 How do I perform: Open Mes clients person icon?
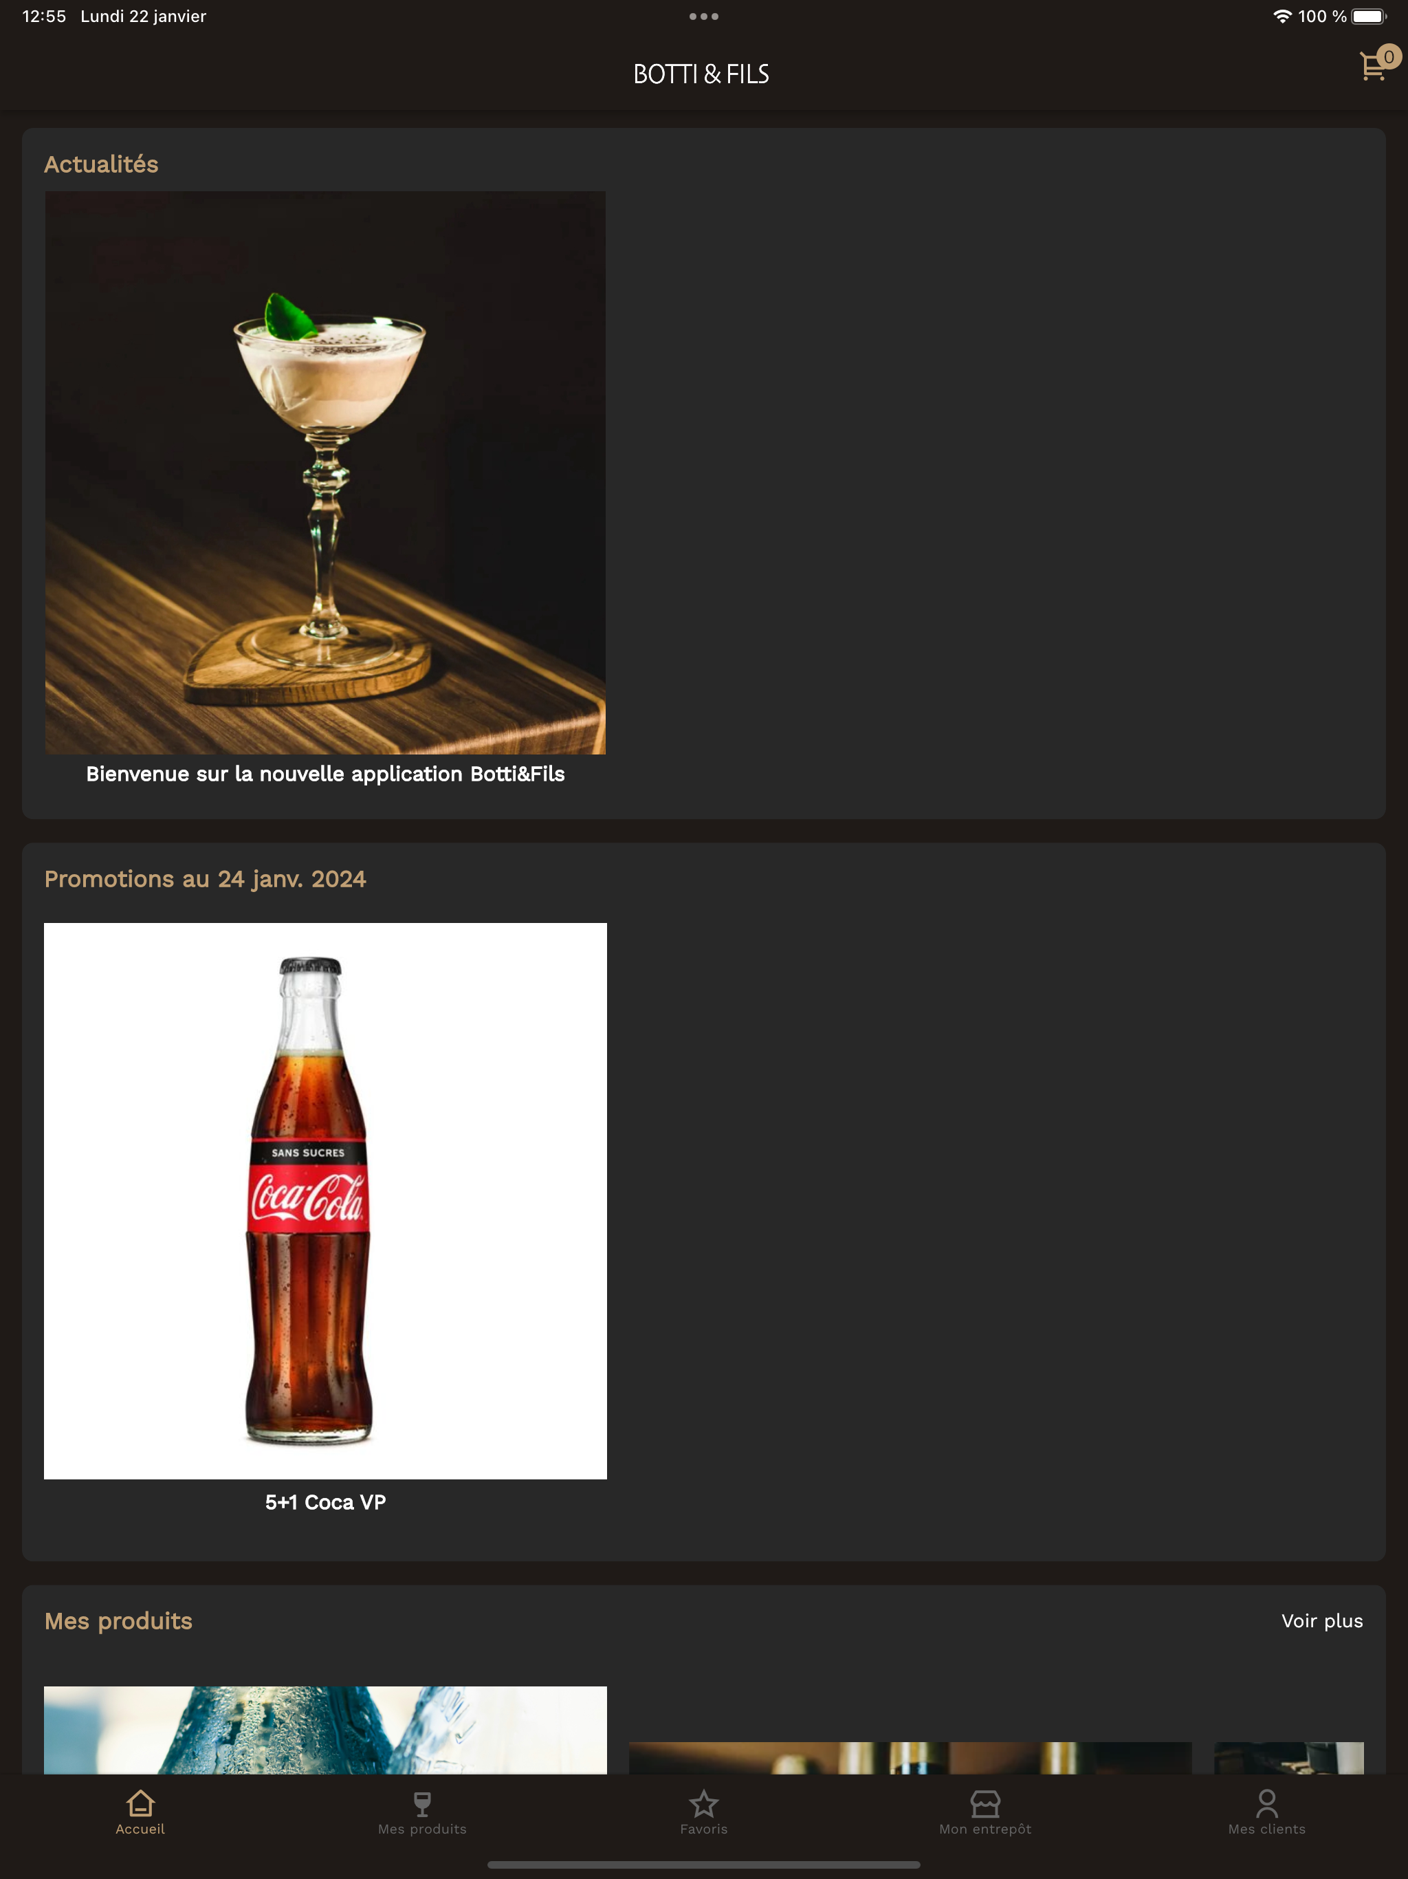tap(1267, 1803)
